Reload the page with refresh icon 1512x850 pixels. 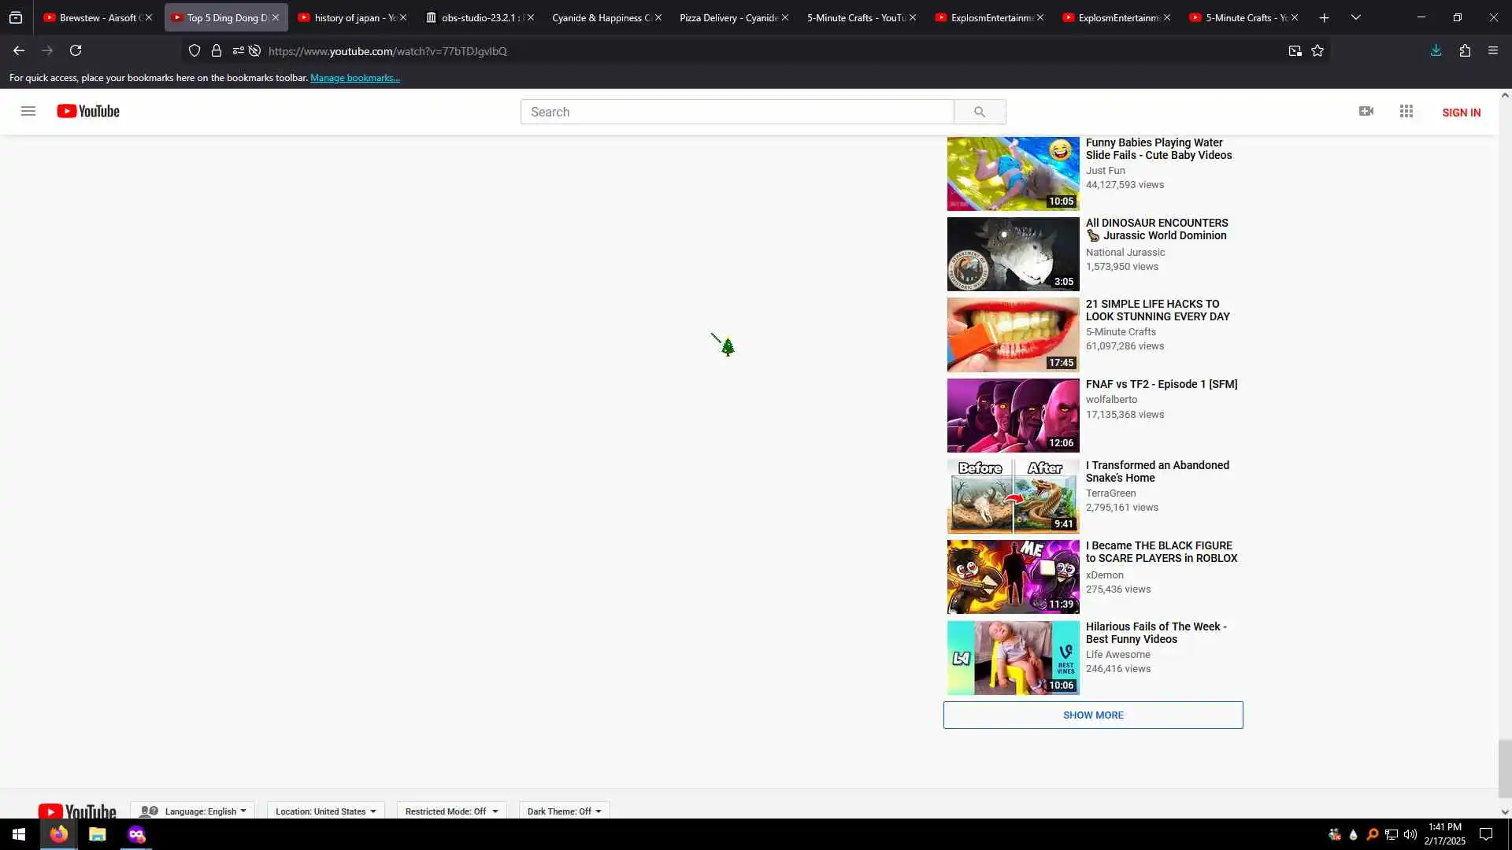click(76, 50)
